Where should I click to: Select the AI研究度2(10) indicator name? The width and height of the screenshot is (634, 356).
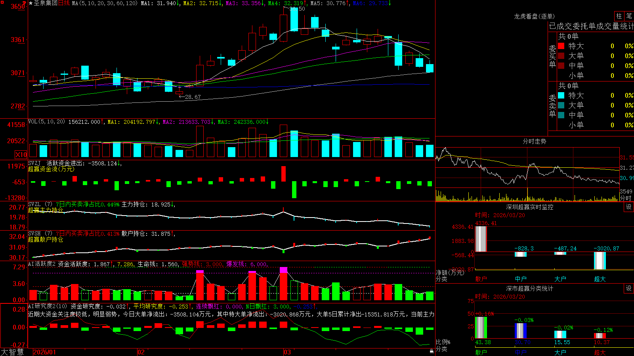click(48, 306)
